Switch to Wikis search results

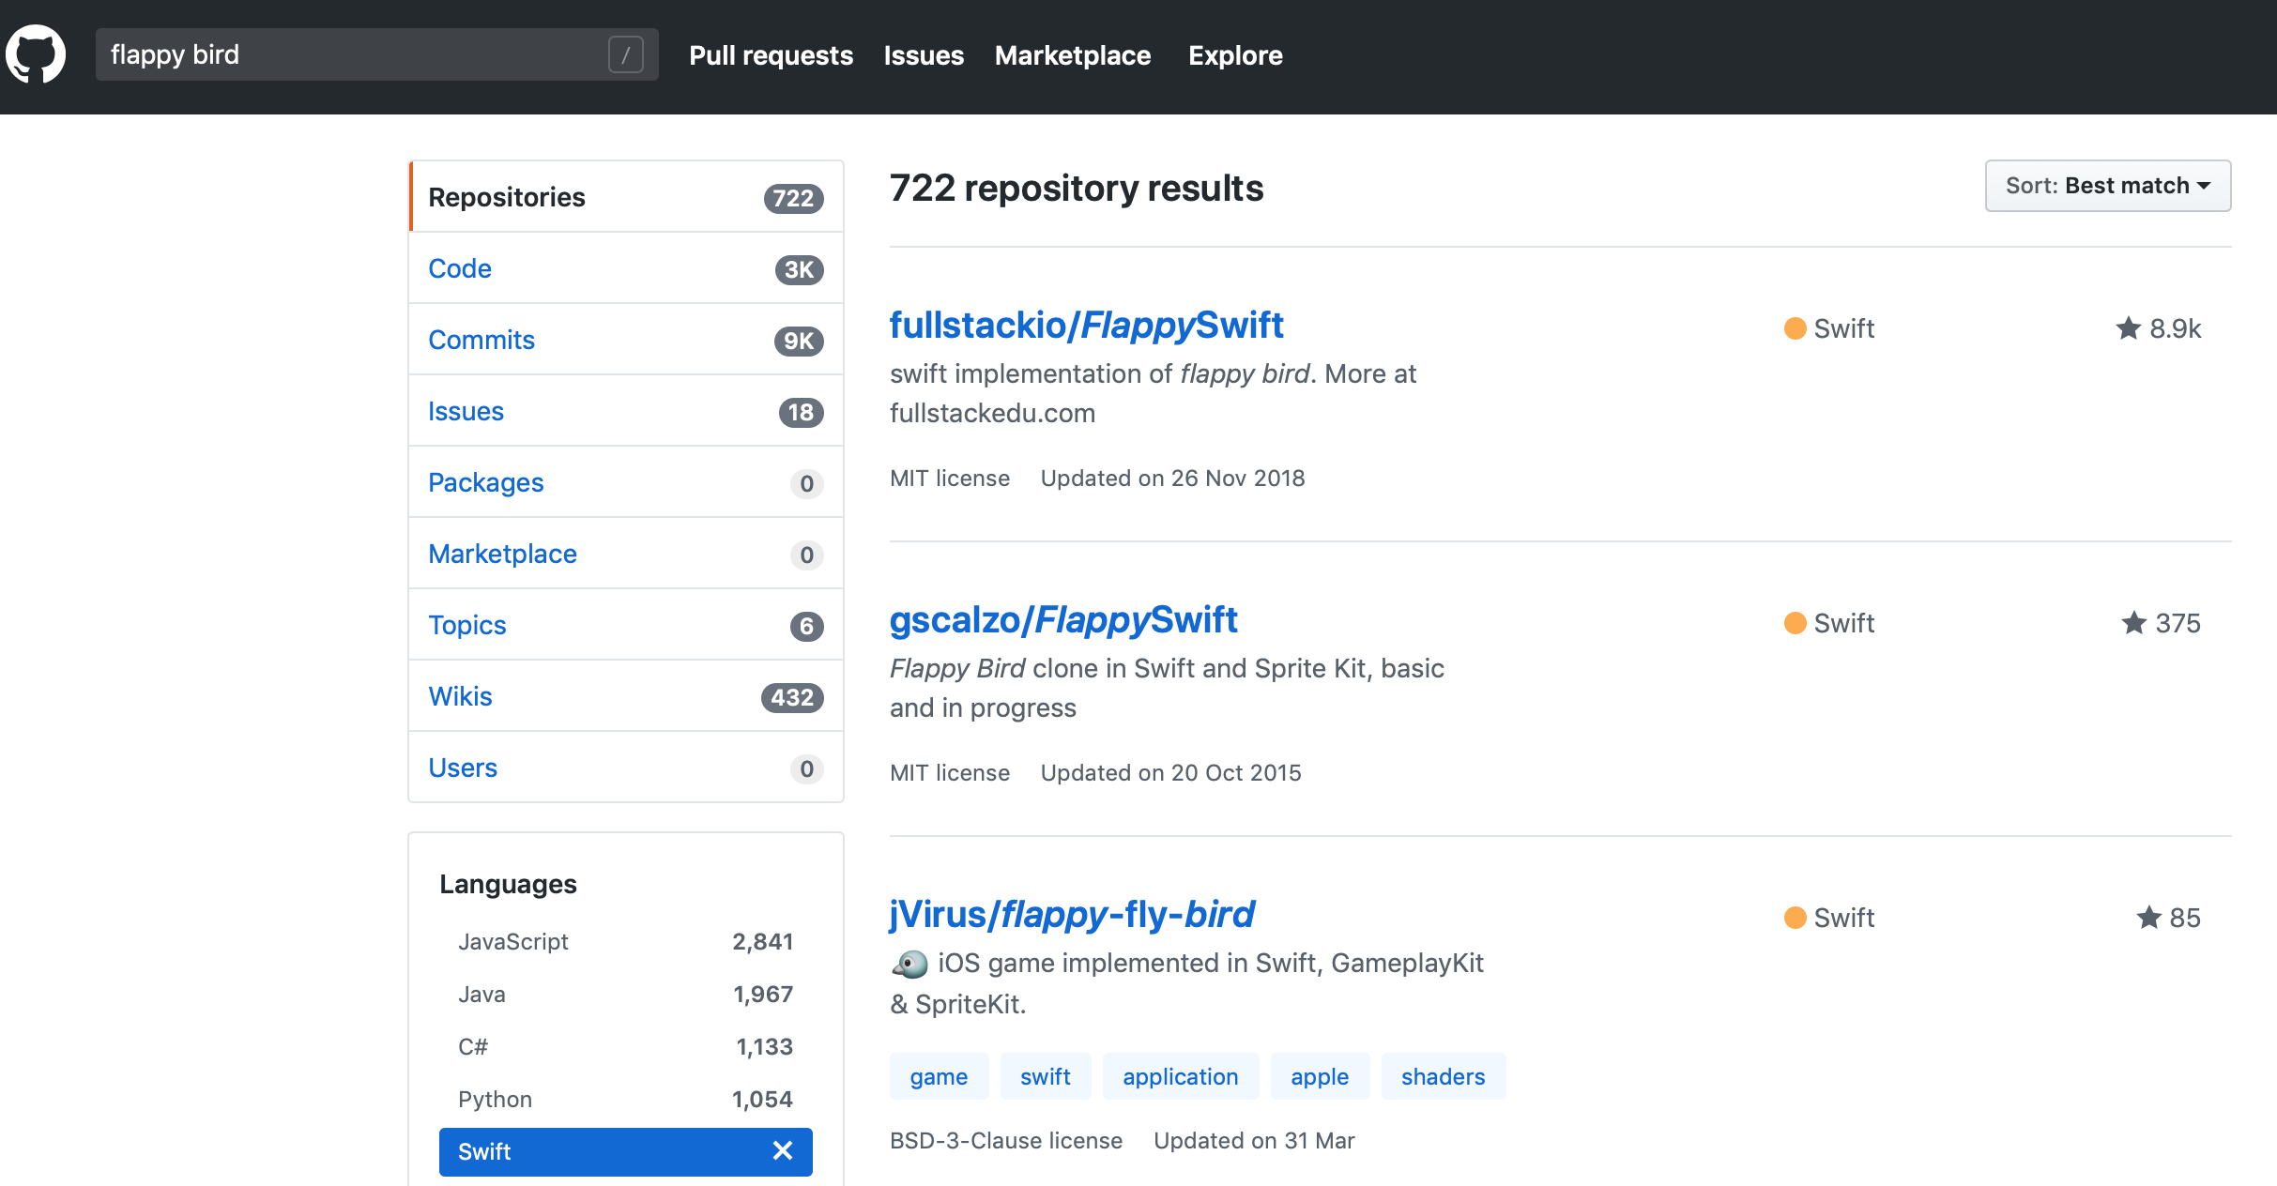(x=460, y=696)
